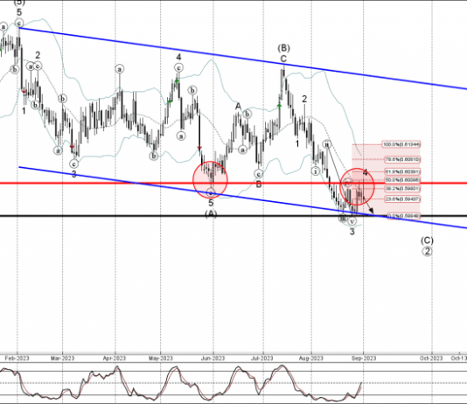The image size is (467, 404).
Task: Select the 38.2% Fibonacci level label
Action: click(x=402, y=189)
